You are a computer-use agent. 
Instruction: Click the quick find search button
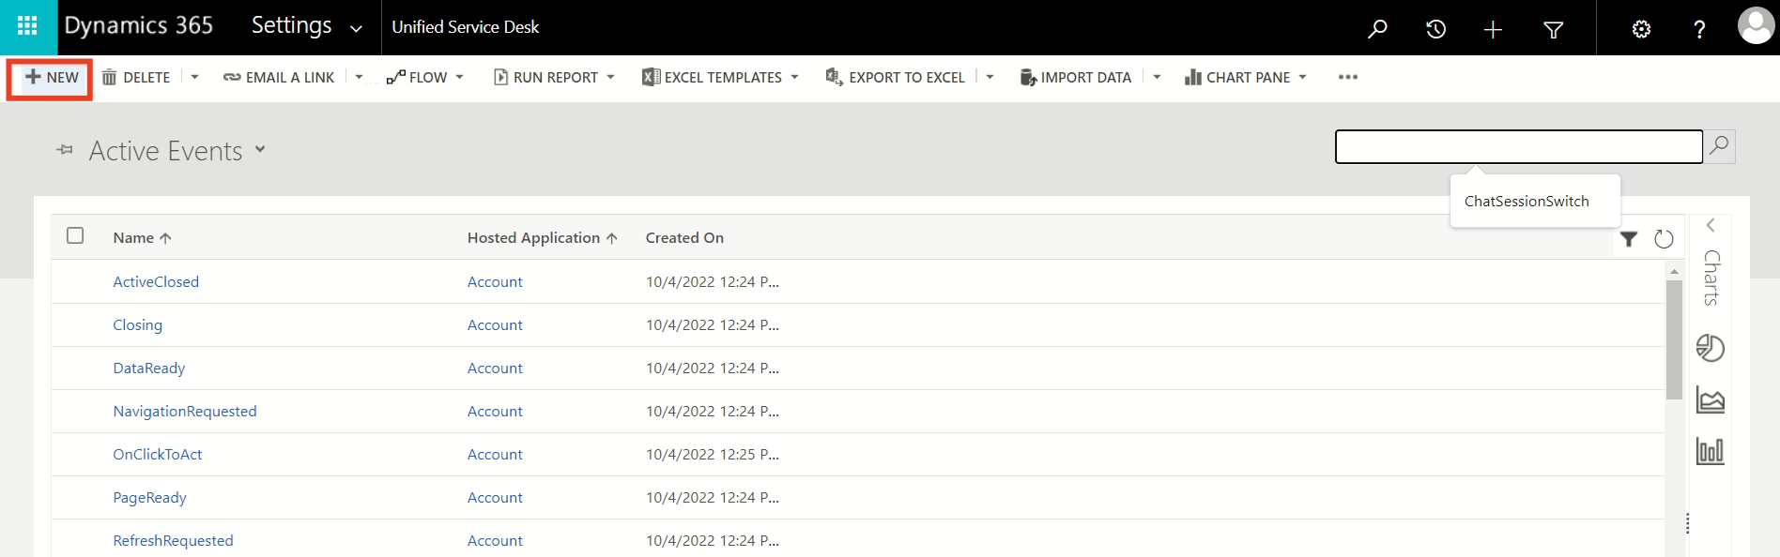(x=1719, y=146)
